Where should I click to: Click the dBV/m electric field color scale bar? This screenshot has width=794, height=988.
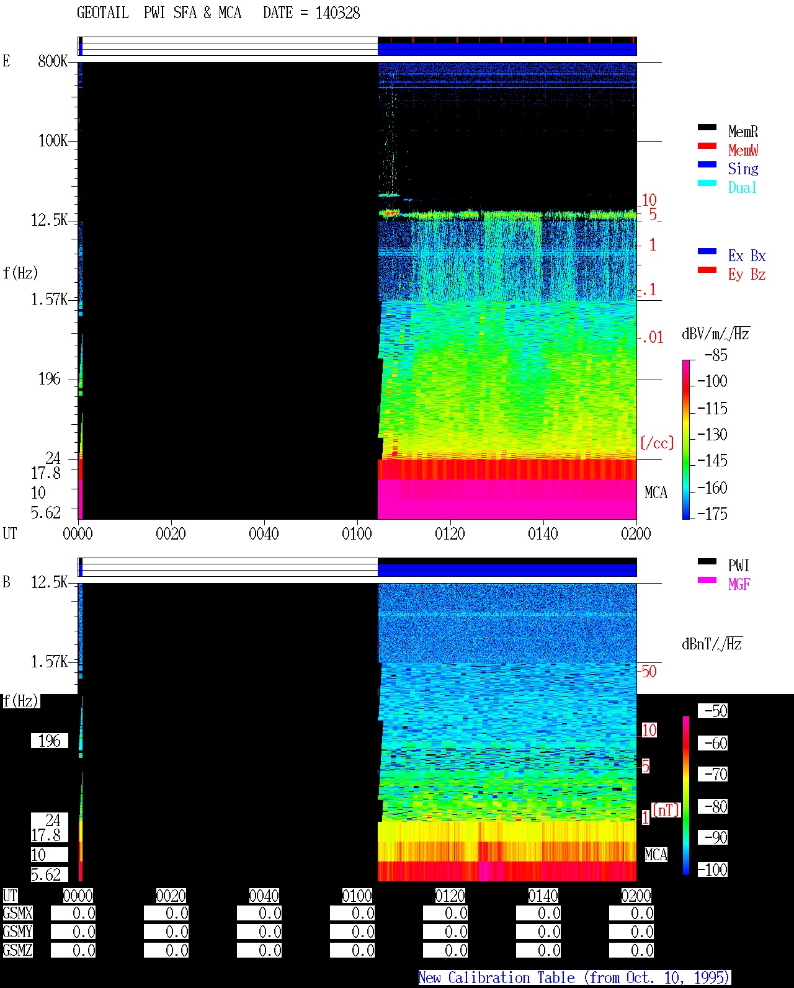coord(686,439)
